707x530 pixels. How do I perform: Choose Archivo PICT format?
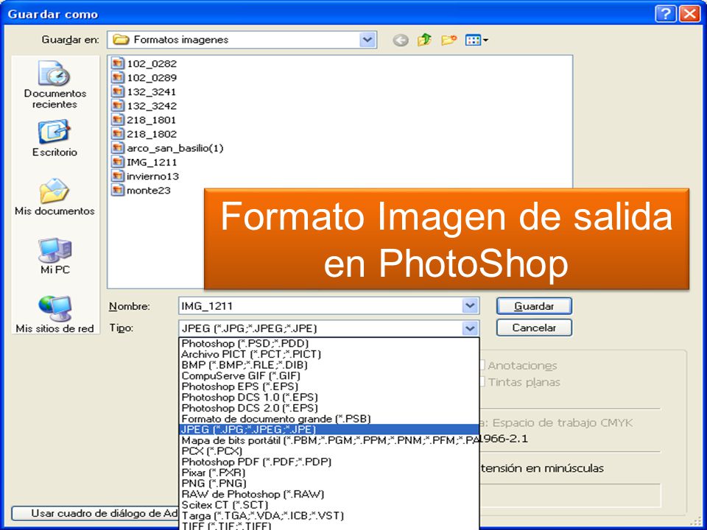[x=329, y=354]
